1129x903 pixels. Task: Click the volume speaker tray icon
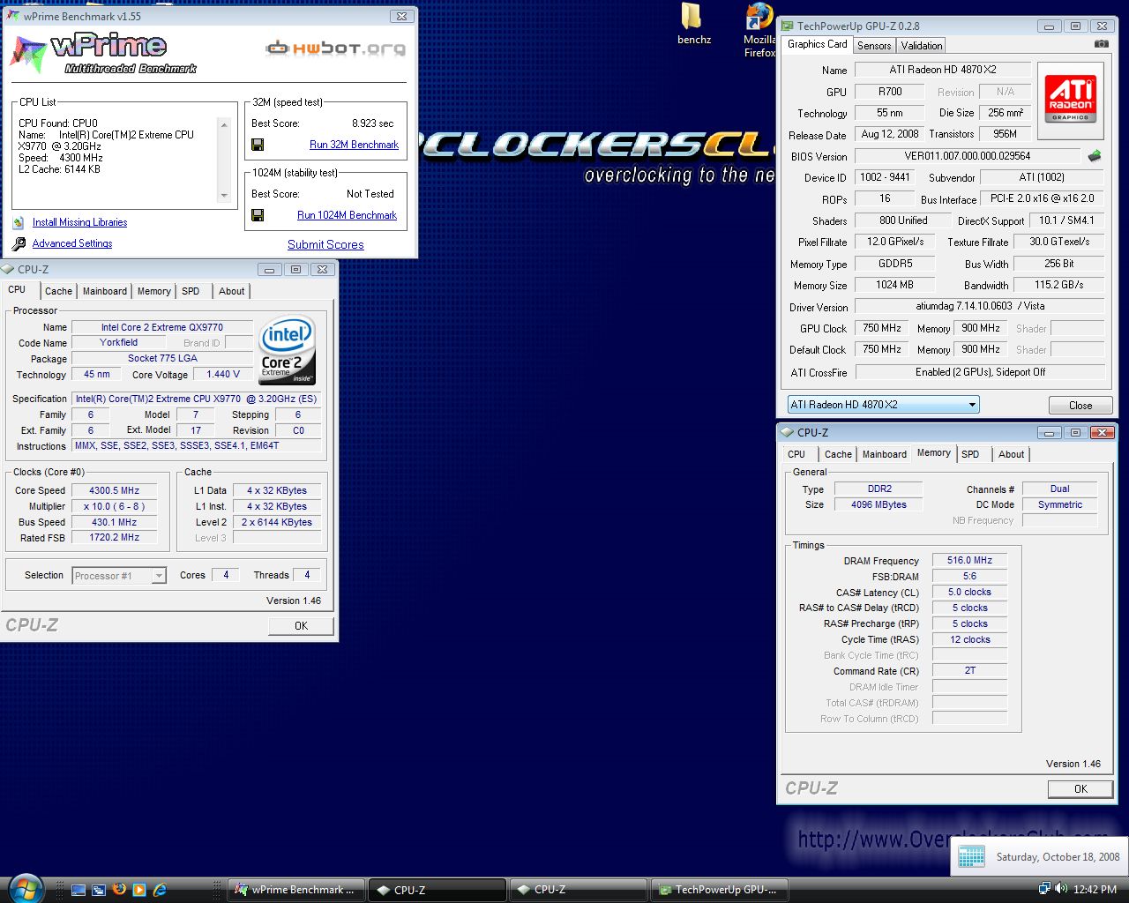[1062, 889]
